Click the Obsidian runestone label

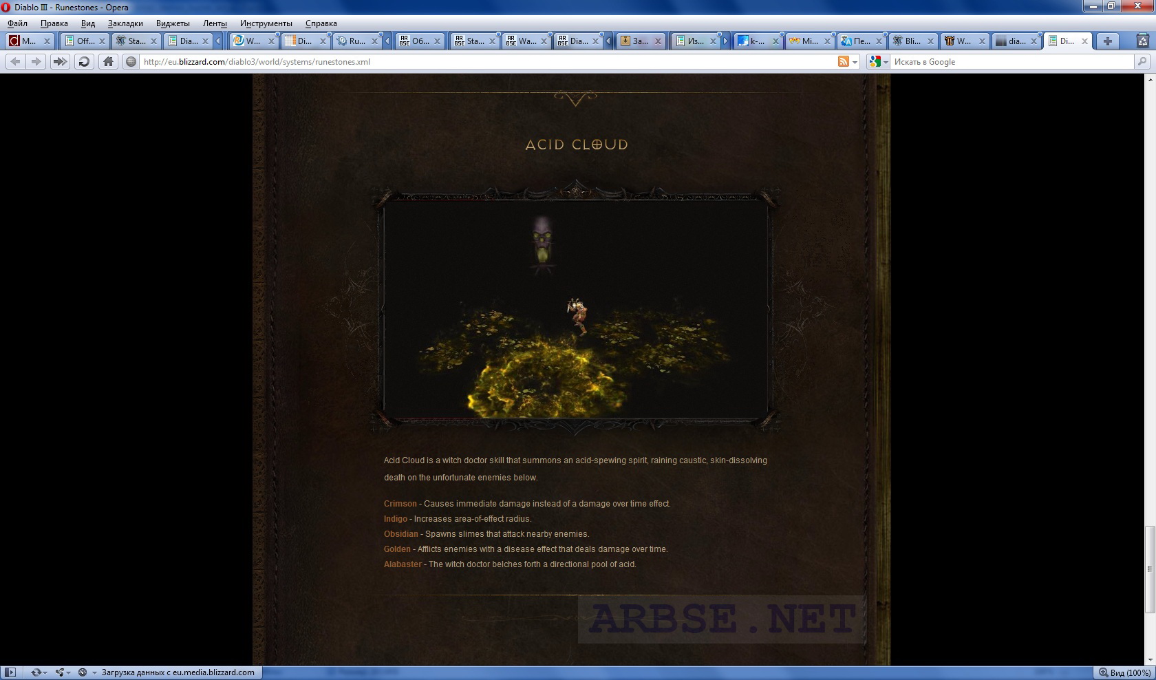tap(401, 534)
